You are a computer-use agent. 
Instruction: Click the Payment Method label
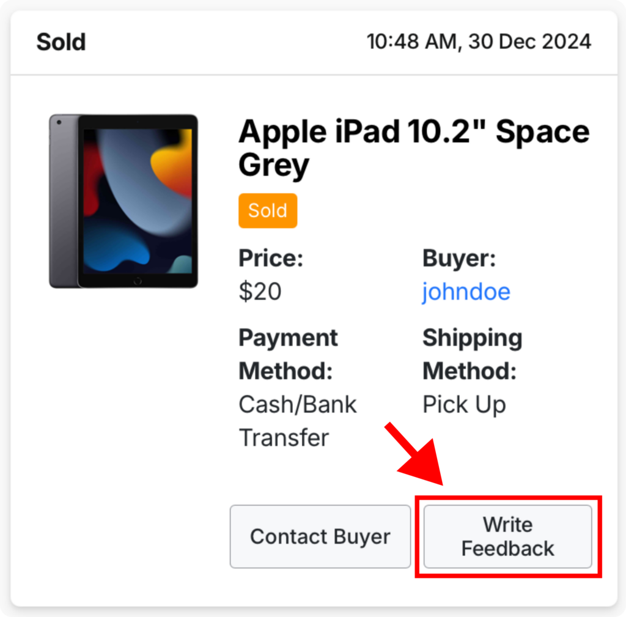(x=289, y=354)
